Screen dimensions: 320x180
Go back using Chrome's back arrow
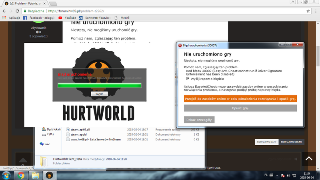coord(4,11)
